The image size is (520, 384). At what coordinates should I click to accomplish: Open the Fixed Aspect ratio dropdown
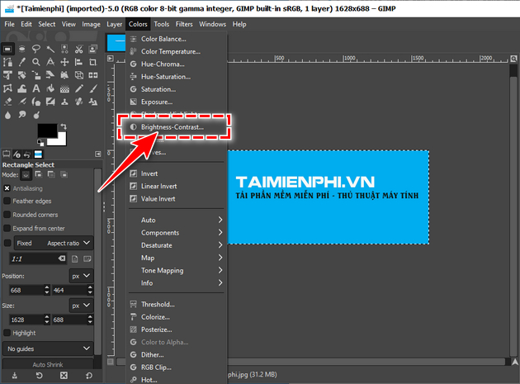pos(54,243)
